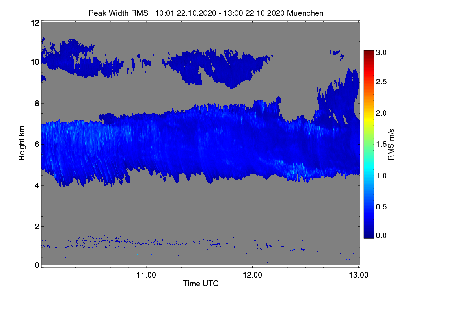Click the dark blue bottom of the colorbar

(369, 235)
